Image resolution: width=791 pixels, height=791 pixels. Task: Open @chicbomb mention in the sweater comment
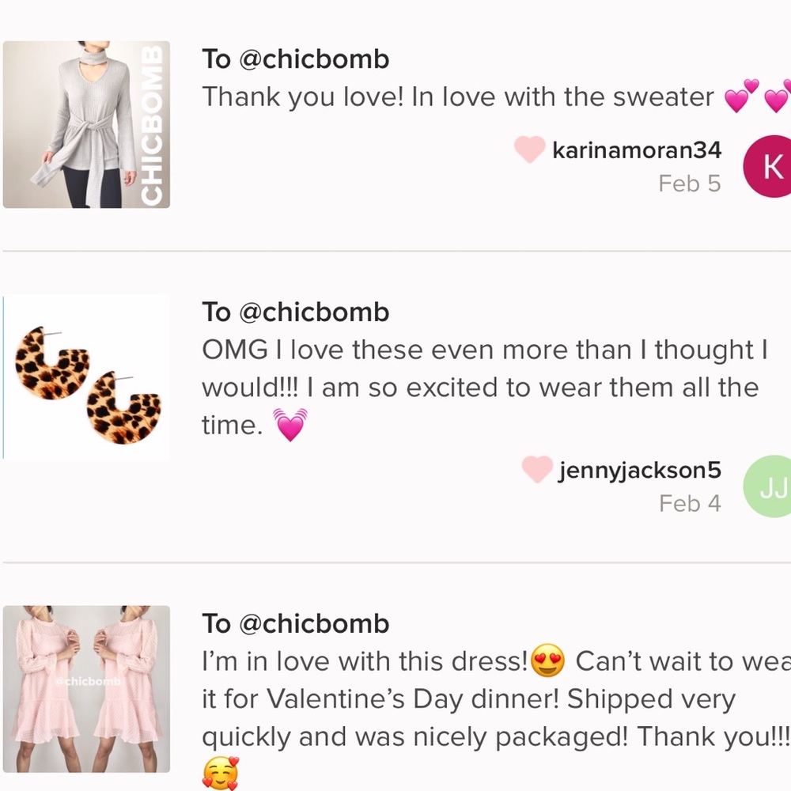(x=314, y=59)
